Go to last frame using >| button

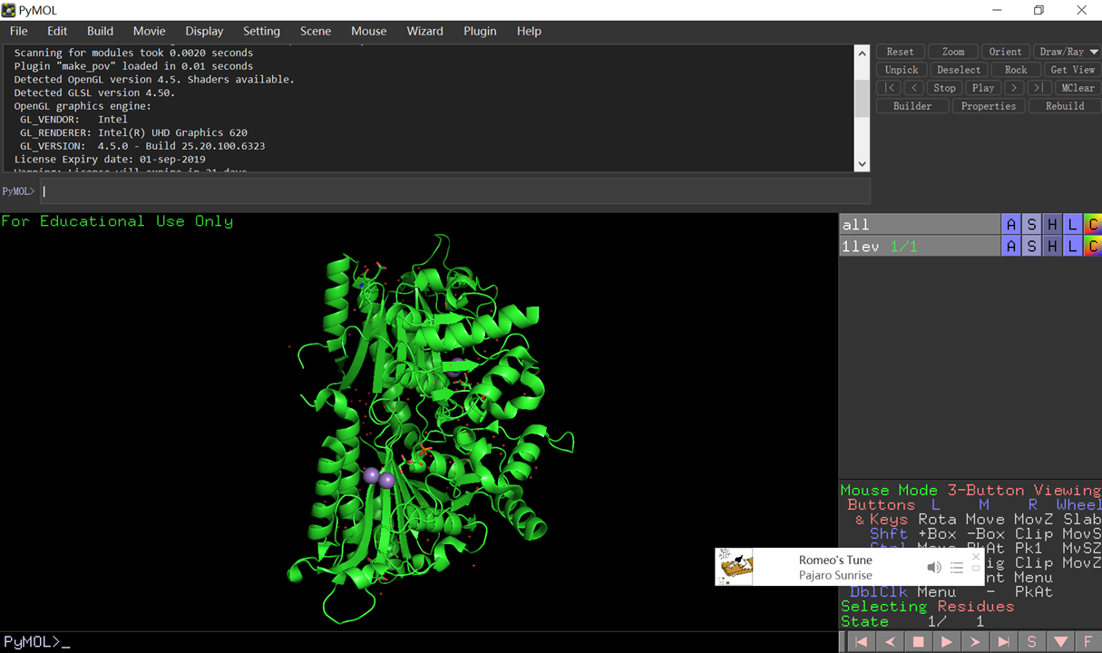click(1039, 88)
